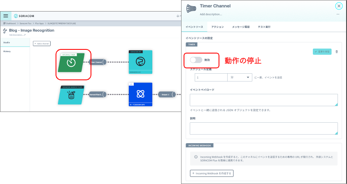Click the info icon in webhook notice
Screen dimensions: 347x184
coord(196,157)
